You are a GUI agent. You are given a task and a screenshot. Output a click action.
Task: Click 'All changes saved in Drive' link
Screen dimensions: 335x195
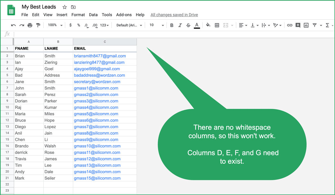pos(174,15)
